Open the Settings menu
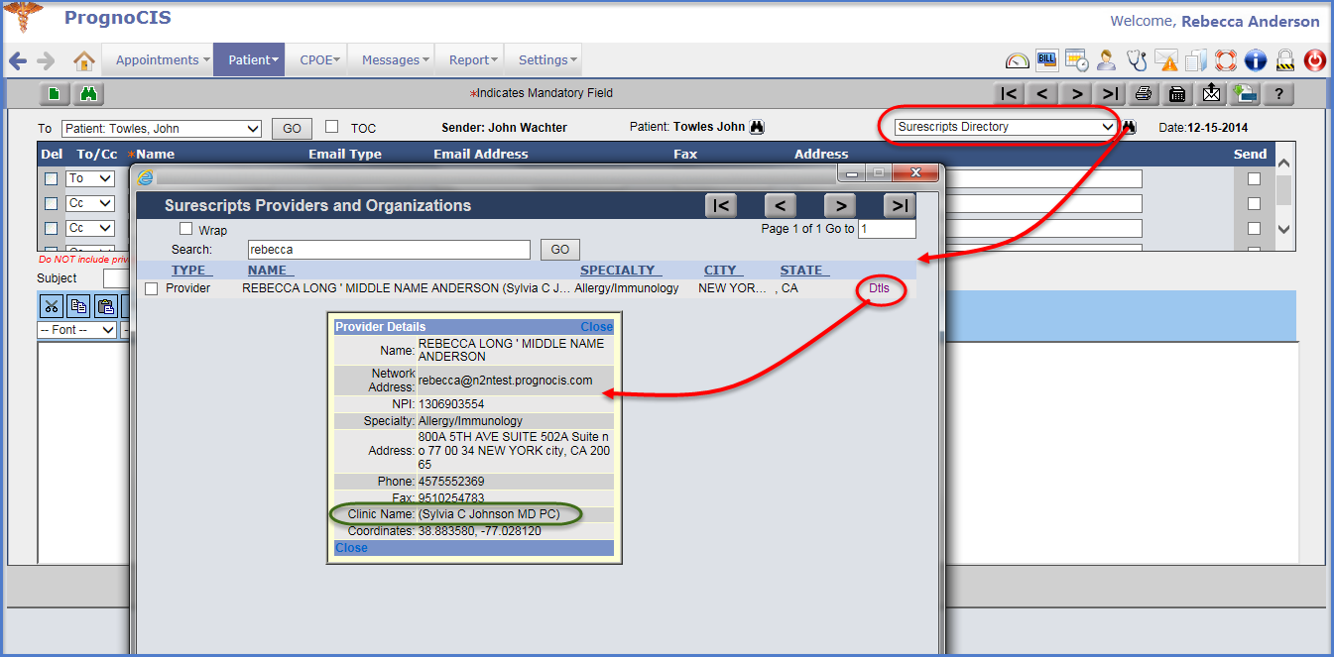Image resolution: width=1334 pixels, height=657 pixels. [x=544, y=60]
